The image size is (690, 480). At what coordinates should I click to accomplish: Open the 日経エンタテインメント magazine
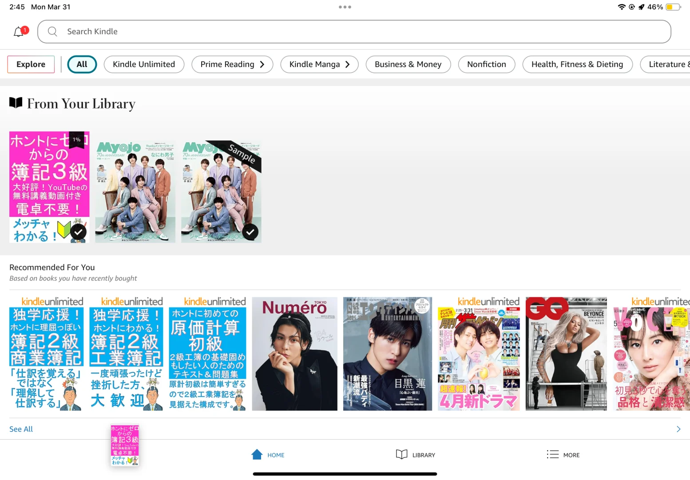tap(388, 354)
